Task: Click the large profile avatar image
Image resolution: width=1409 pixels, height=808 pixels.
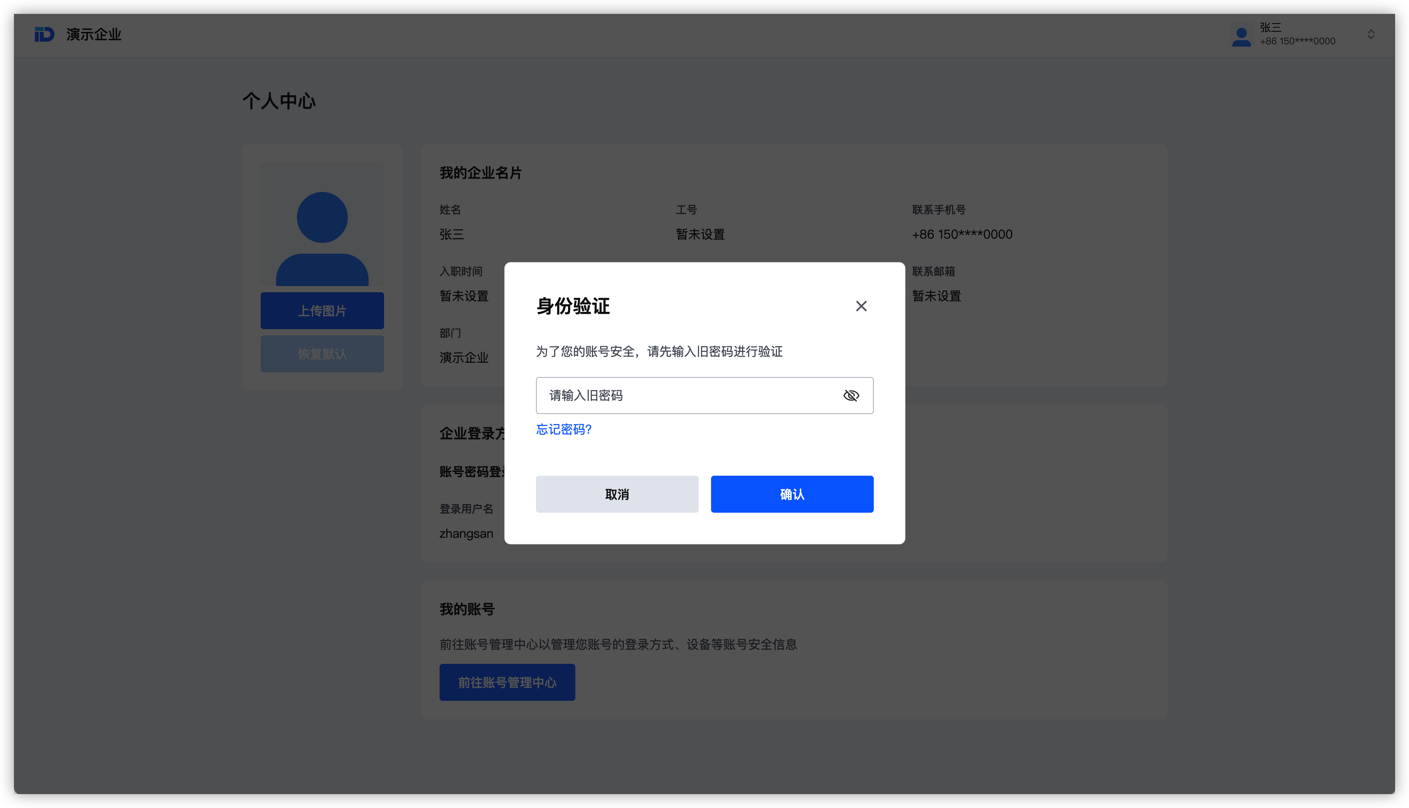Action: [322, 225]
